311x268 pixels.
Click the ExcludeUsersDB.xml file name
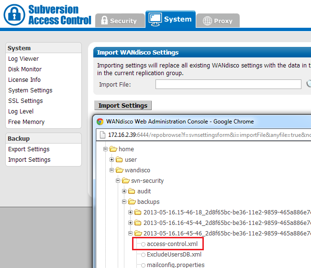tap(174, 254)
